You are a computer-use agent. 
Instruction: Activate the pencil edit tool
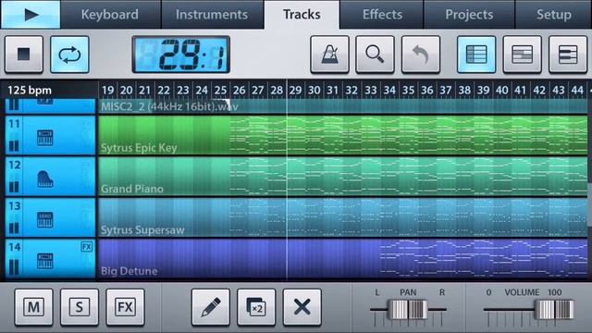pyautogui.click(x=211, y=307)
